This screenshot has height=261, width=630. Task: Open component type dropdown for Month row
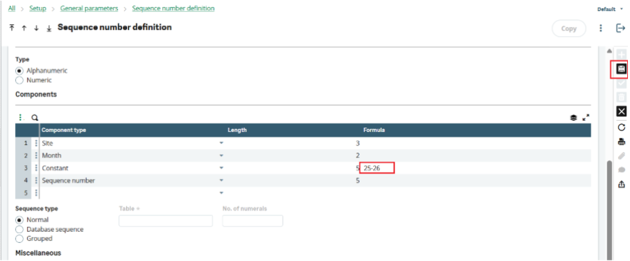click(221, 155)
